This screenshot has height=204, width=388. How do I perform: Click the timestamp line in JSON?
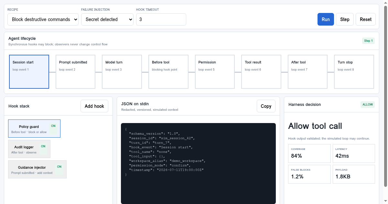point(166,170)
